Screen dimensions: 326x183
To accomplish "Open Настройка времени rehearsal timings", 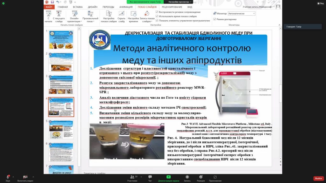I will (x=133, y=17).
